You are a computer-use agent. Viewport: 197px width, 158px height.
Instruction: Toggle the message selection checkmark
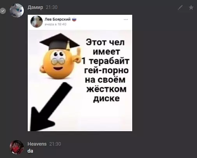(x=3, y=11)
